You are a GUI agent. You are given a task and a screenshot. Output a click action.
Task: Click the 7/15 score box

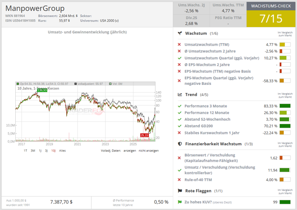coord(271,19)
